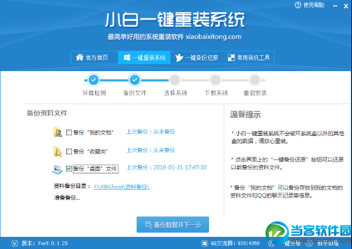Image resolution: width=352 pixels, height=249 pixels.
Task: Click the Windows logo icon on 一键重装系统
Action: coord(127,57)
